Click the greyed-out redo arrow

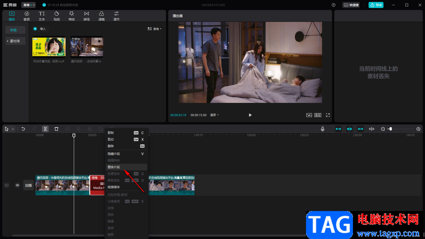coord(34,129)
